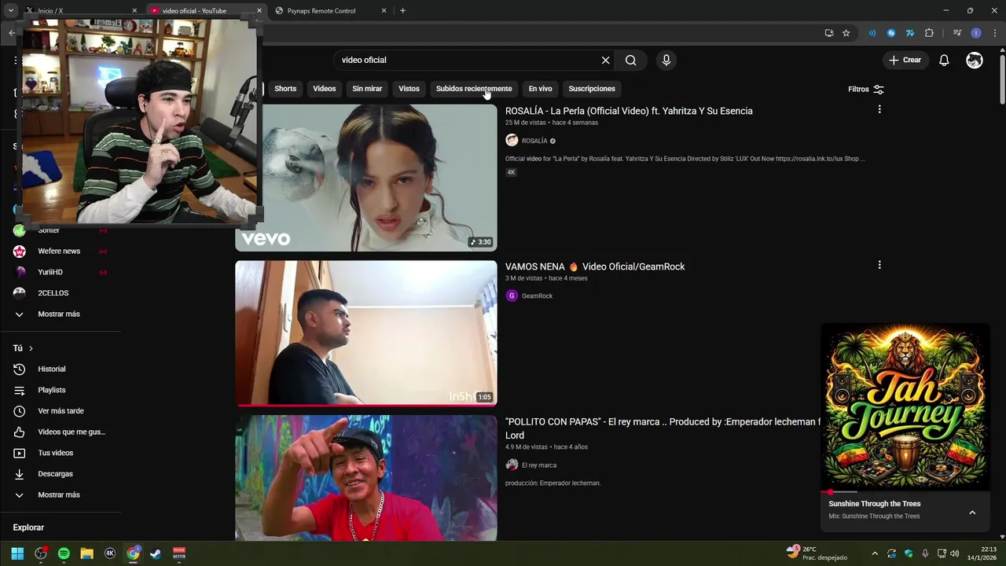Open GeamRock channel avatar

512,296
